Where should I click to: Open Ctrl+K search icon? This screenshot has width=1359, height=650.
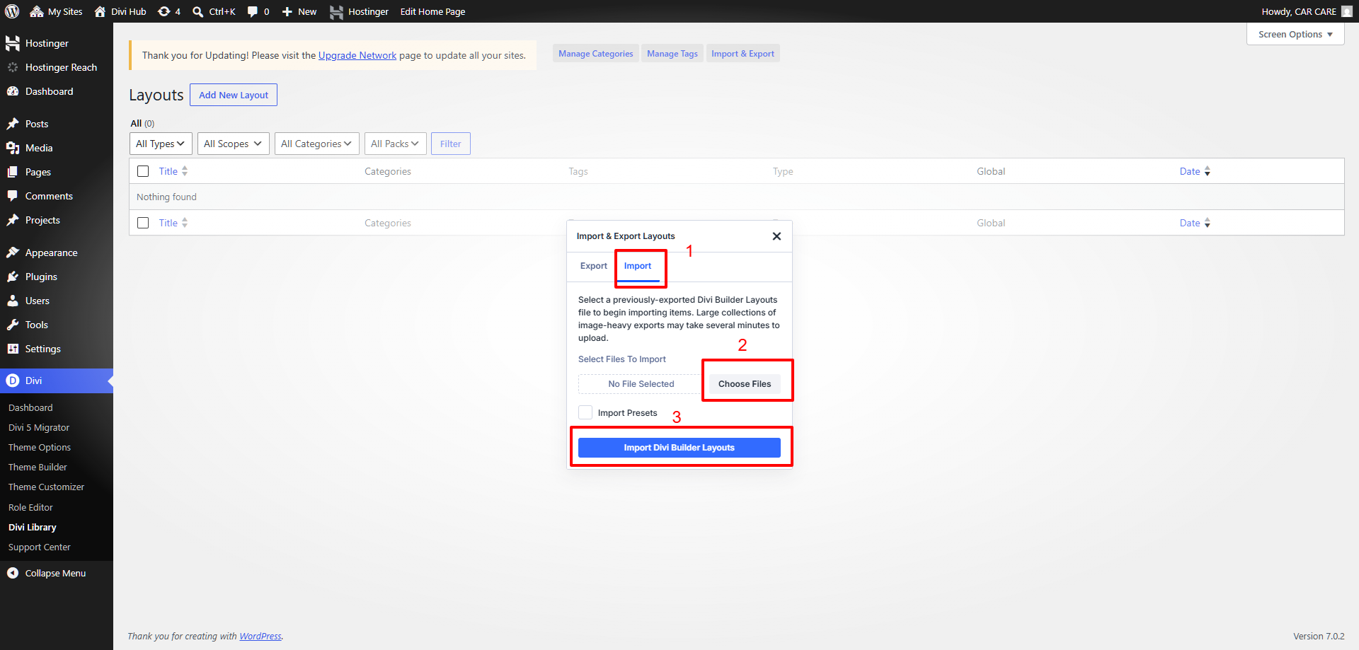click(198, 11)
